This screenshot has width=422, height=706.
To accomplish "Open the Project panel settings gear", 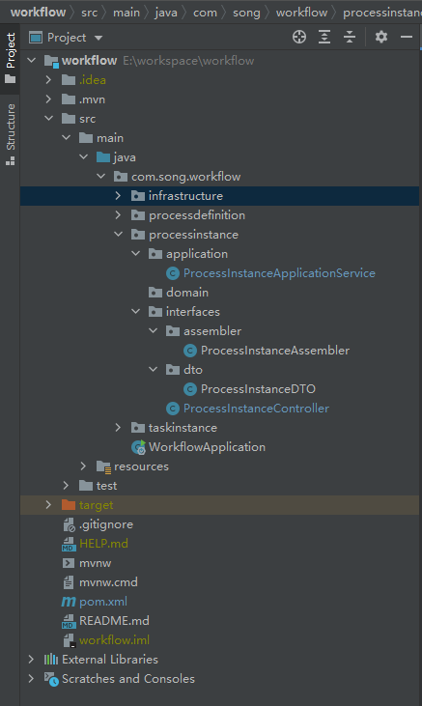I will coord(381,37).
